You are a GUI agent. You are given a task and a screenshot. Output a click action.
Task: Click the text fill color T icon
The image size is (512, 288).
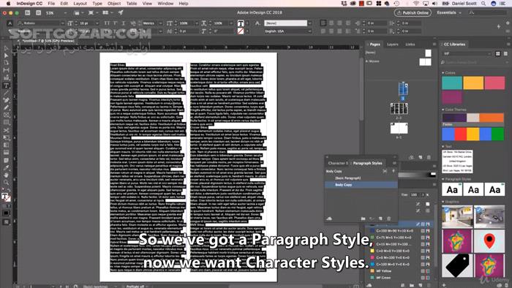point(241,23)
